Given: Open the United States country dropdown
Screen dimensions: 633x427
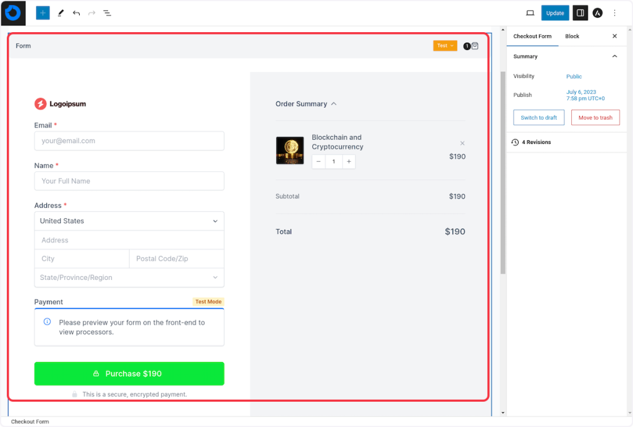Looking at the screenshot, I should (129, 221).
